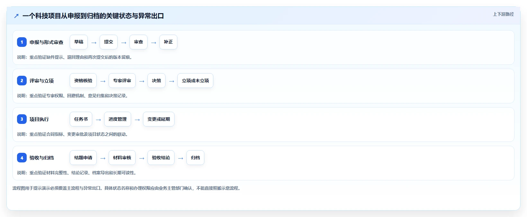
Task: Click the number 4 step badge
Action: pyautogui.click(x=22, y=158)
